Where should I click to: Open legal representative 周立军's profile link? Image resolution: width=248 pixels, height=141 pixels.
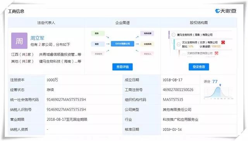click(37, 38)
